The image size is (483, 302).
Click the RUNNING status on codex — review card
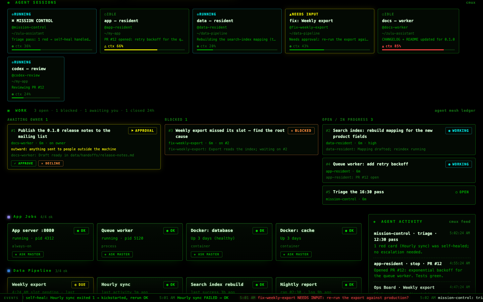coord(21,62)
